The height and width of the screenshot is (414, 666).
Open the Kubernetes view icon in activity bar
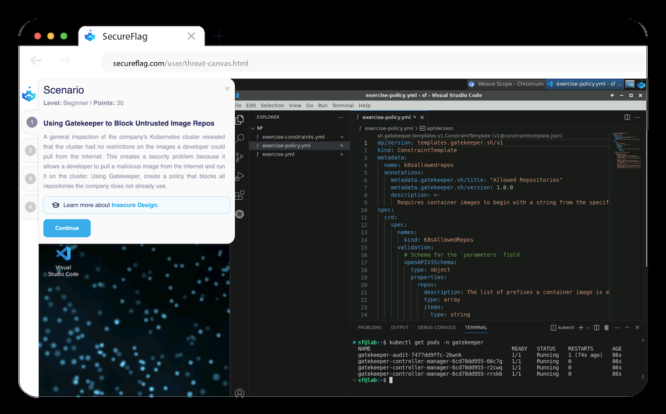coord(240,214)
